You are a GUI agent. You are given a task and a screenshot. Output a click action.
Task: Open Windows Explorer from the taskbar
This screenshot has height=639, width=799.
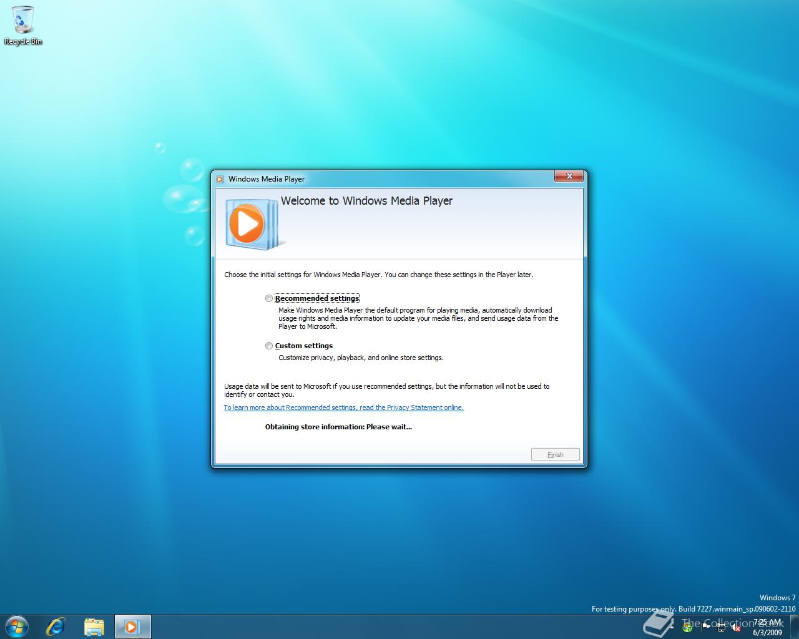(x=94, y=627)
